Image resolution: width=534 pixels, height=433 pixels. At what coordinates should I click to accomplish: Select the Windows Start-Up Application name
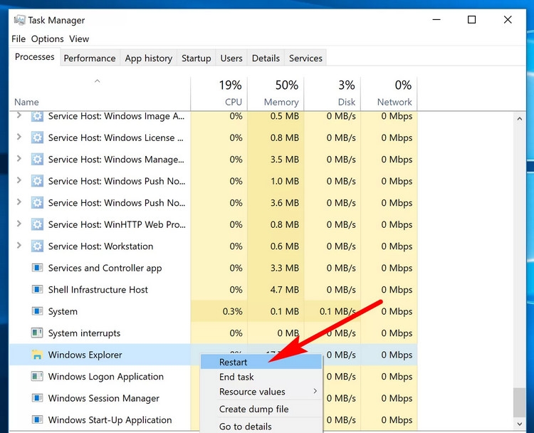110,419
